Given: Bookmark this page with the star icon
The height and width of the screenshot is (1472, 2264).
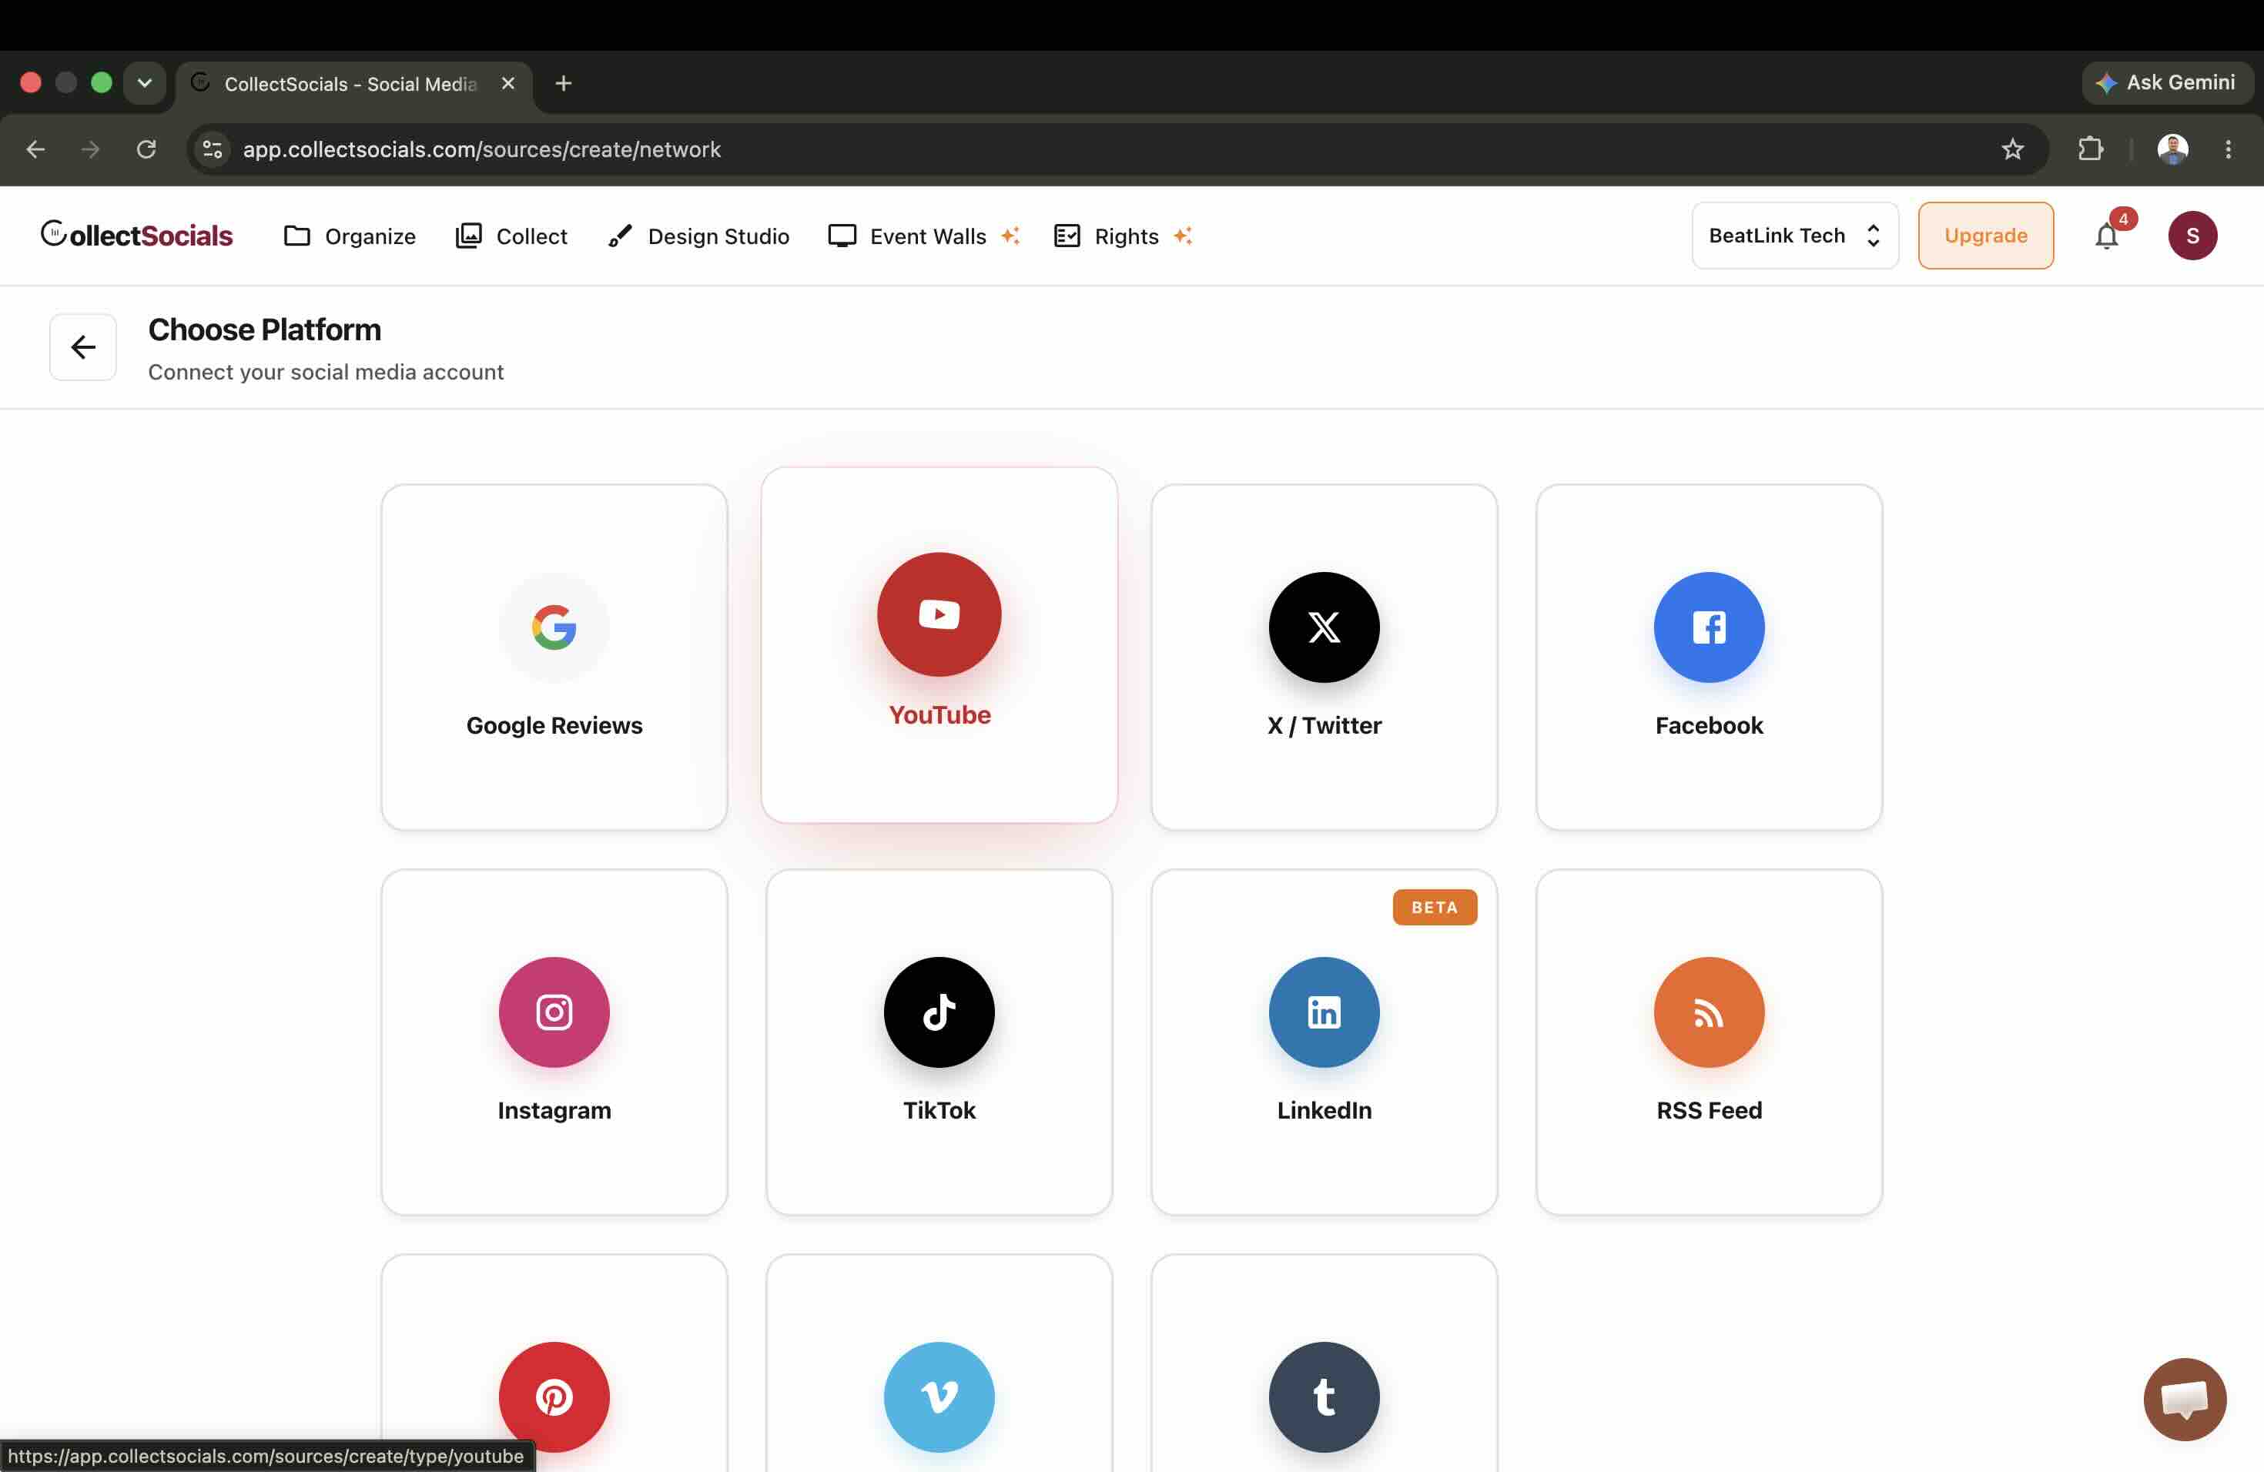Looking at the screenshot, I should click(x=2012, y=149).
